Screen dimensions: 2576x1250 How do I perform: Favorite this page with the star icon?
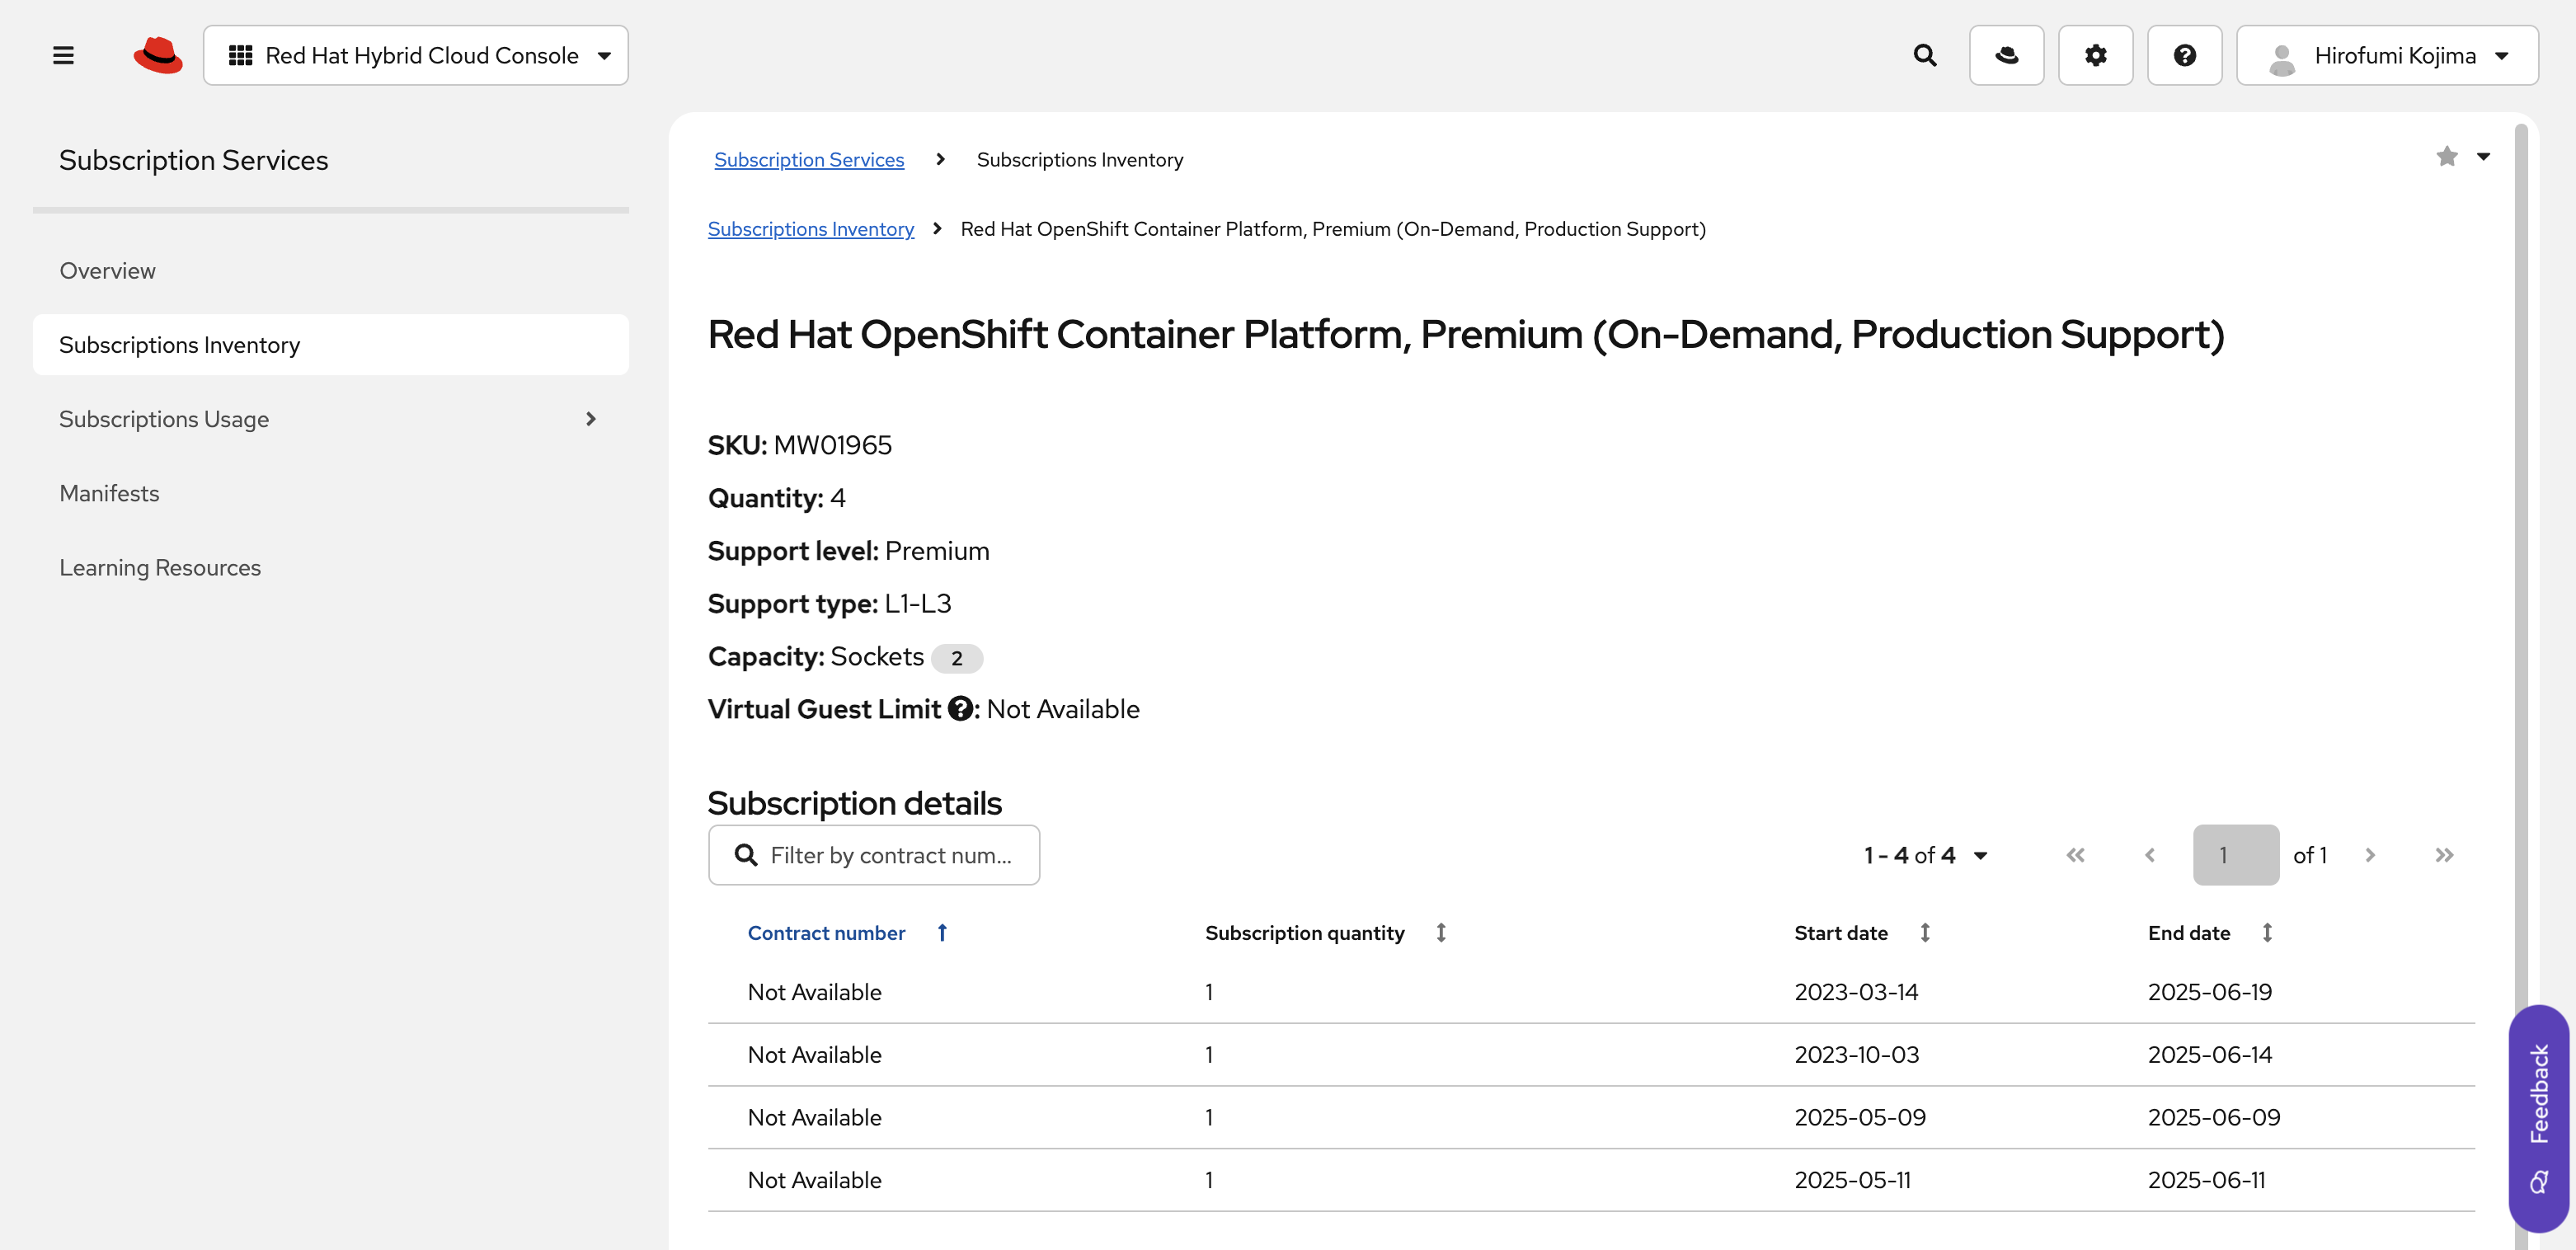click(2446, 156)
